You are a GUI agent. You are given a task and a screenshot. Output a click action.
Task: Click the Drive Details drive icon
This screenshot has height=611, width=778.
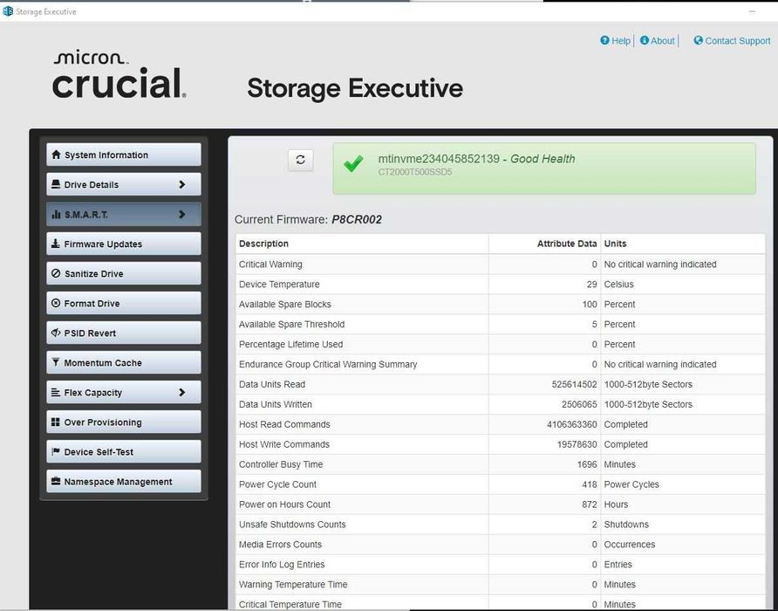click(x=56, y=184)
